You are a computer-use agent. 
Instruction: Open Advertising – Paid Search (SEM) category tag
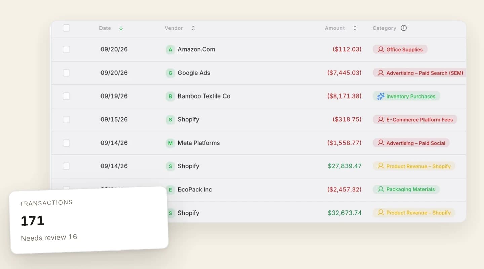pyautogui.click(x=420, y=73)
